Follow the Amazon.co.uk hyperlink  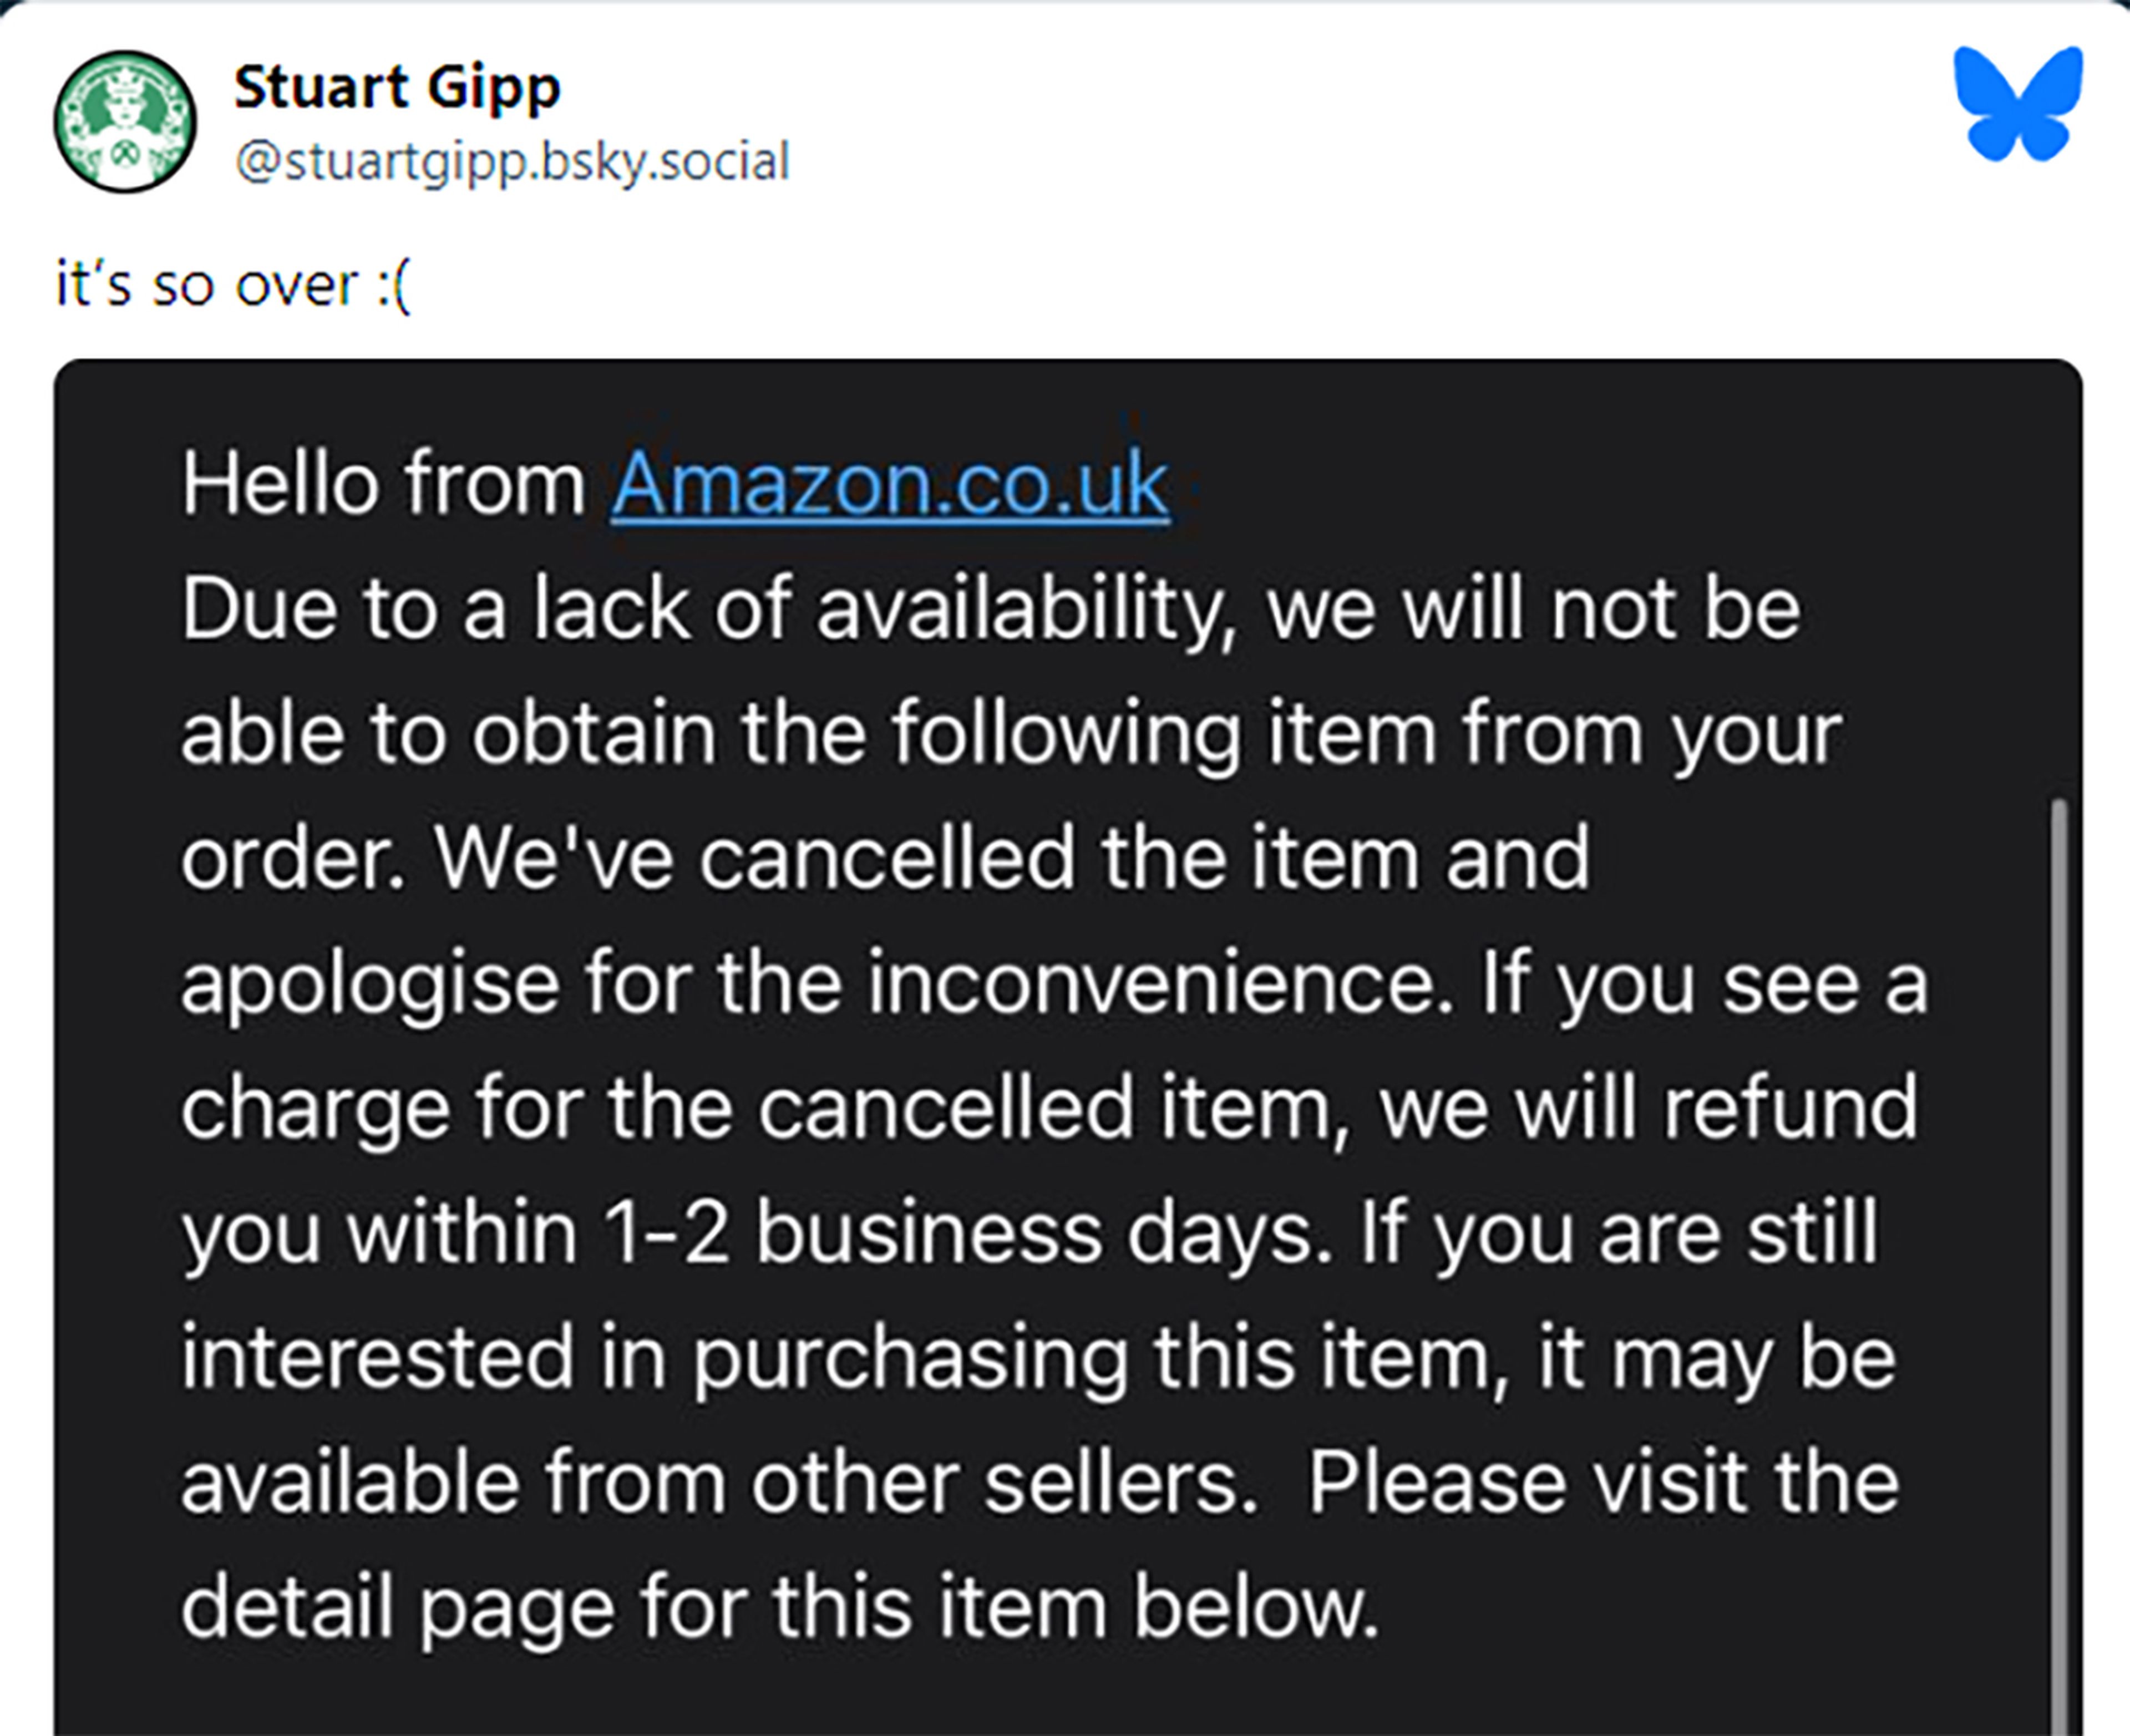890,485
